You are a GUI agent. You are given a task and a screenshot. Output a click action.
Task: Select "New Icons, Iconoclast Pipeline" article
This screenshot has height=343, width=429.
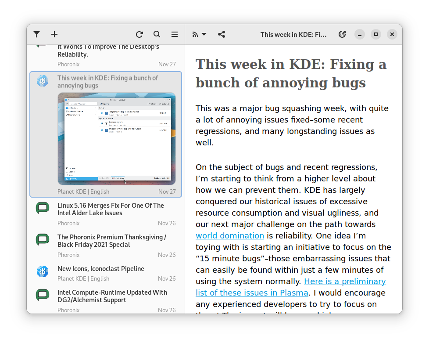coord(101,269)
